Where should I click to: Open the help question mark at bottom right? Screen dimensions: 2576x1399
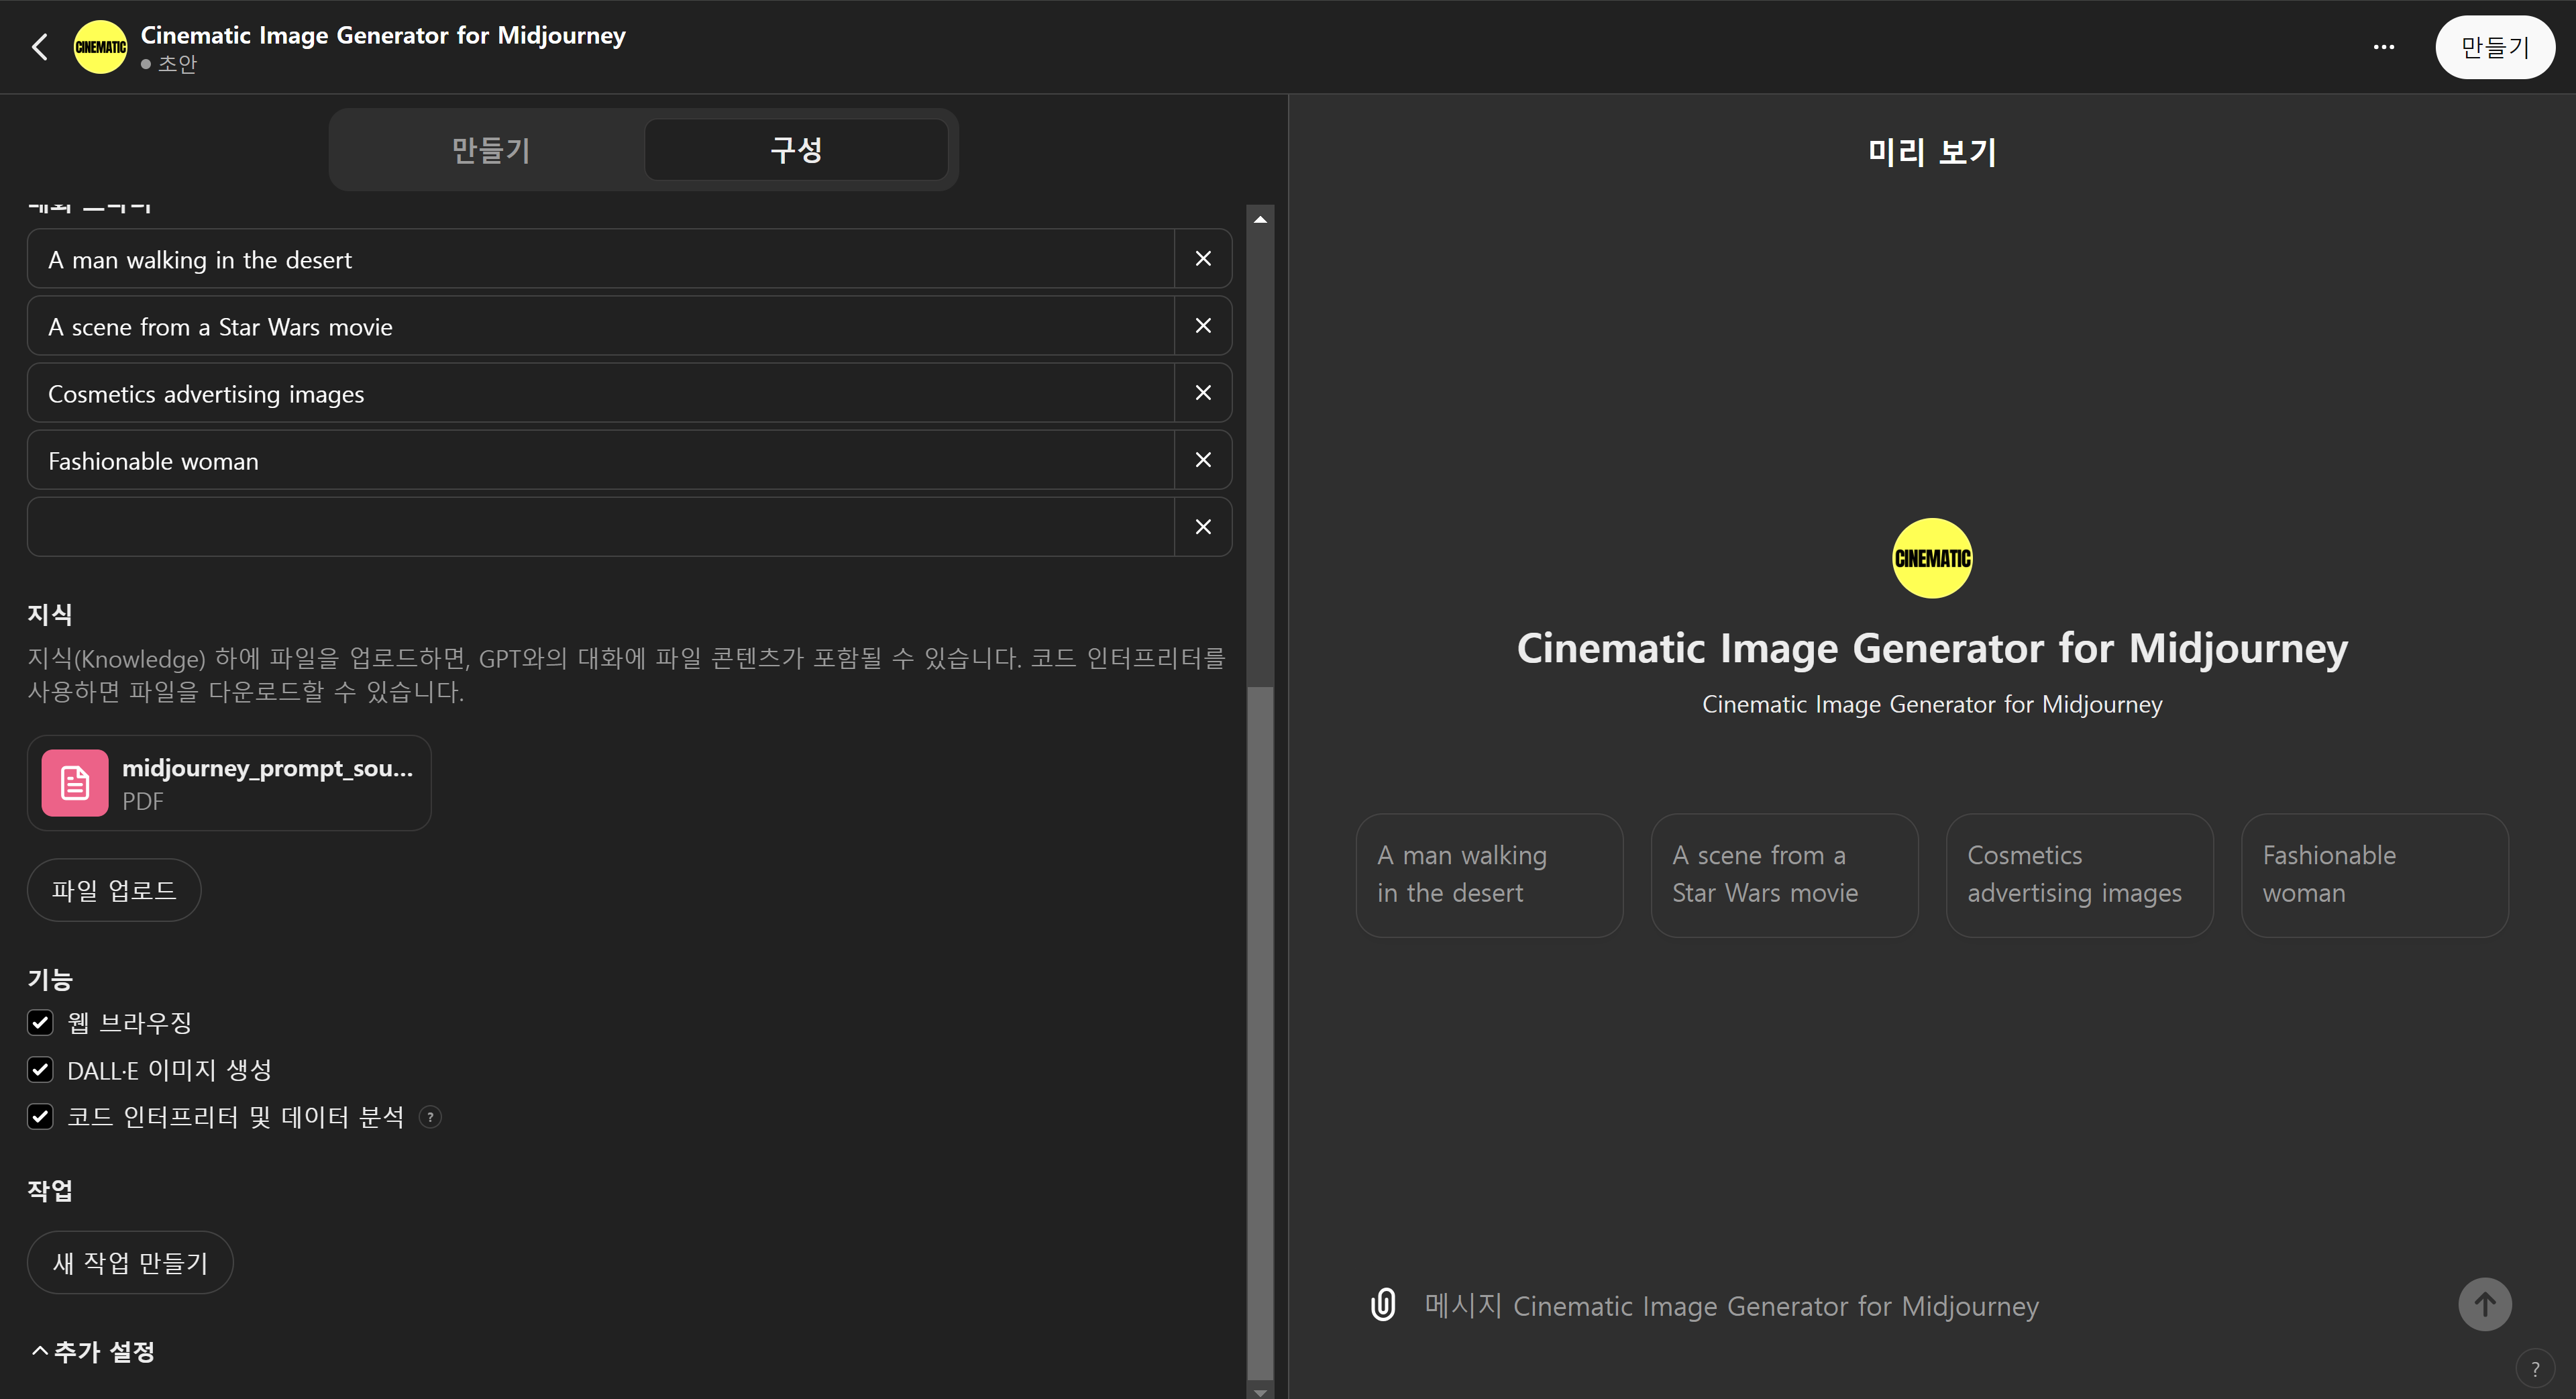pyautogui.click(x=2534, y=1370)
